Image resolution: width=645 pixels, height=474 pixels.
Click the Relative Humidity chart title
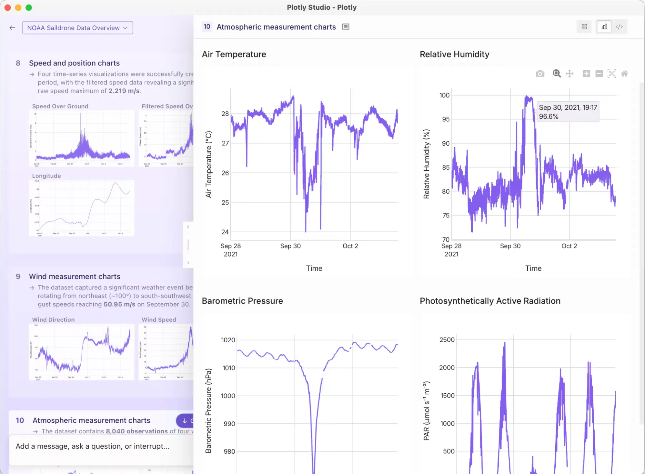(x=454, y=54)
